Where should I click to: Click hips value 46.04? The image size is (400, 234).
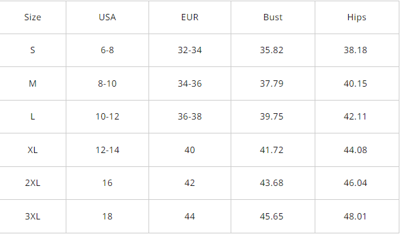coord(356,183)
